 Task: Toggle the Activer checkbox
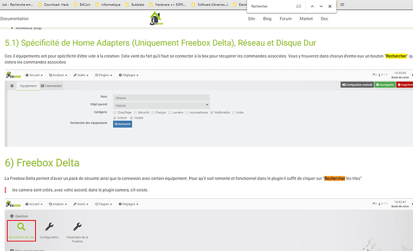(114, 118)
